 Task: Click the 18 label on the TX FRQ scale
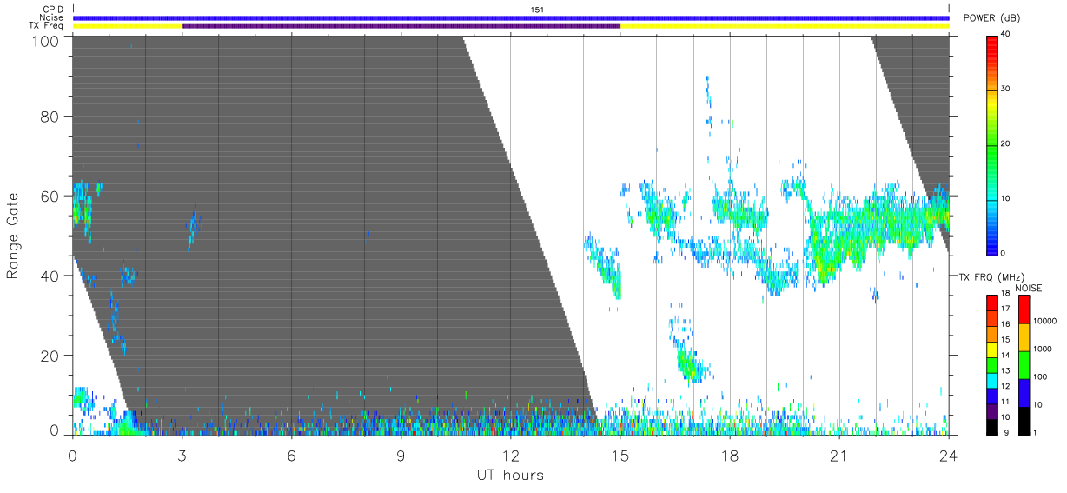click(x=1006, y=295)
